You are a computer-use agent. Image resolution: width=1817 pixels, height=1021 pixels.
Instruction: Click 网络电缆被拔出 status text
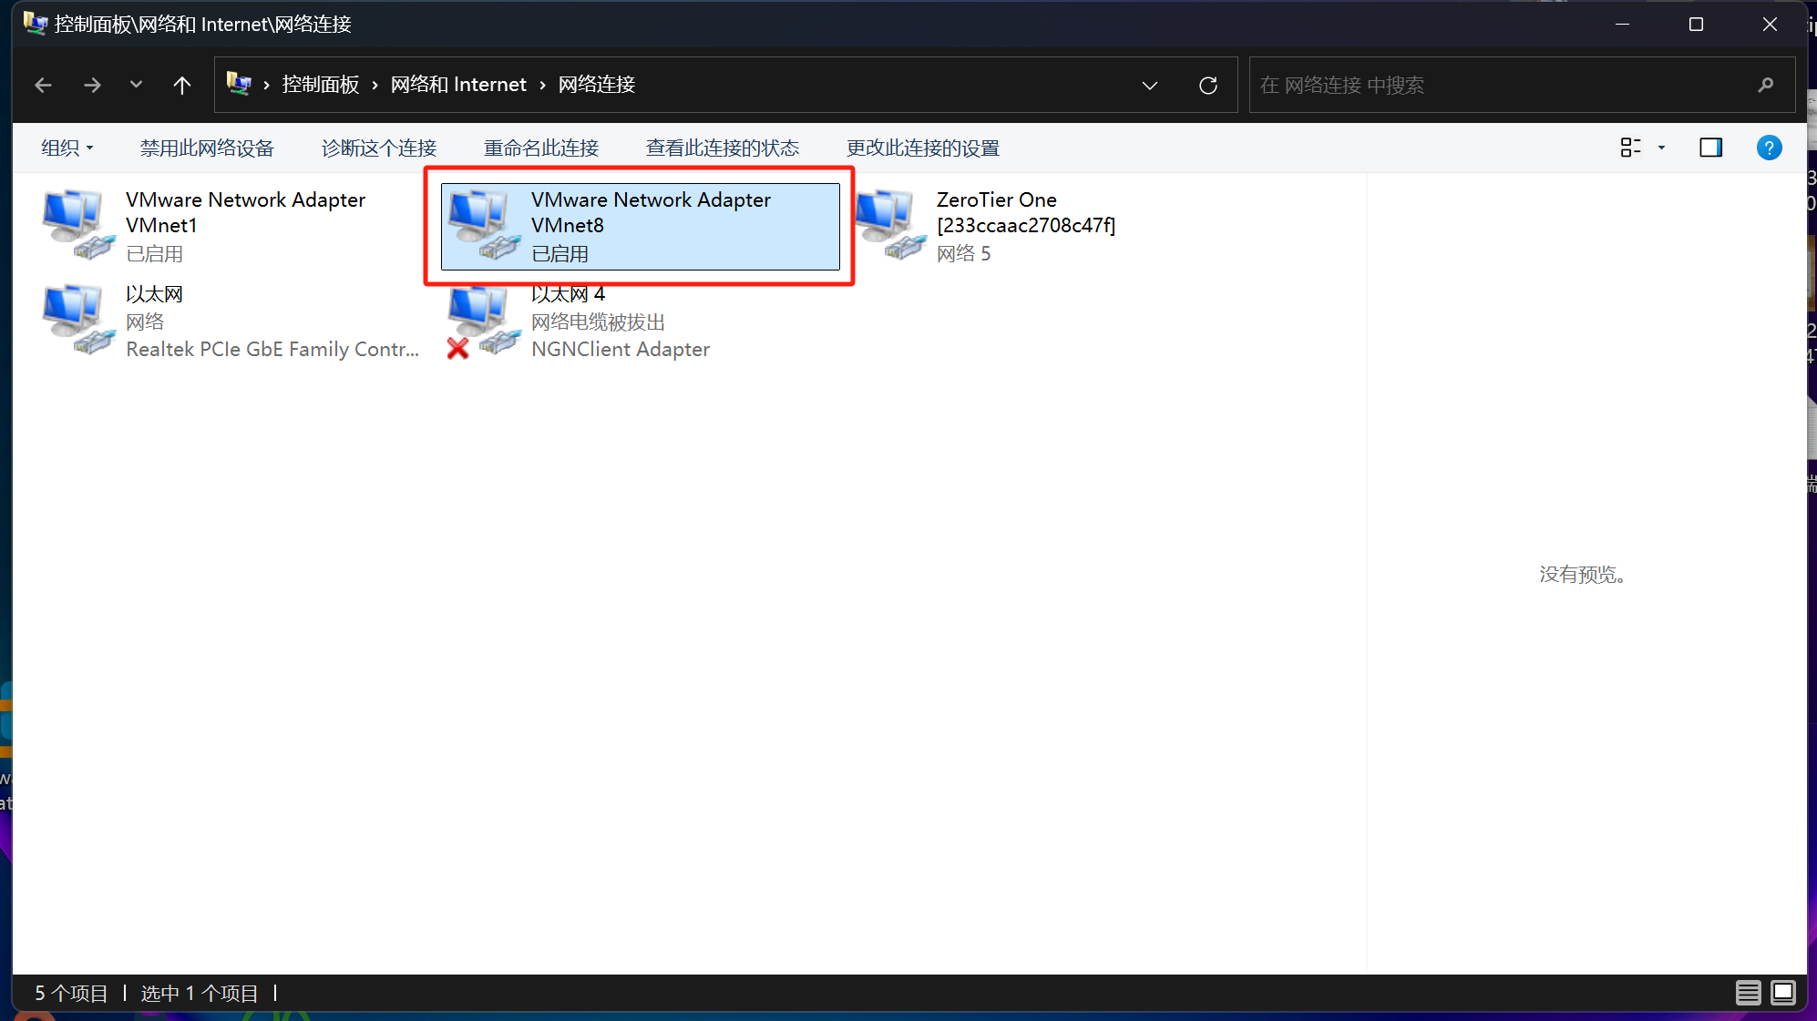[x=598, y=322]
